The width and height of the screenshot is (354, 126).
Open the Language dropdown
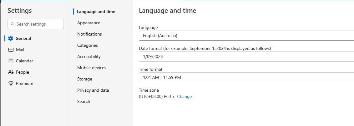pos(246,36)
